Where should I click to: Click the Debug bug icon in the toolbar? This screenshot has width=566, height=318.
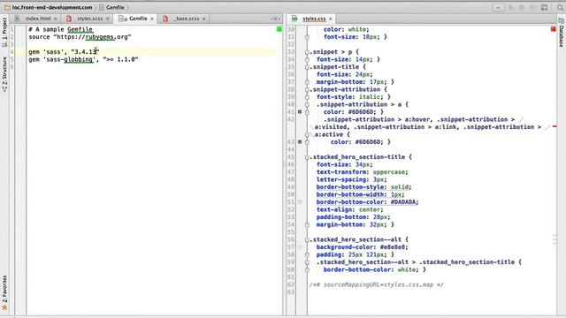(522, 8)
